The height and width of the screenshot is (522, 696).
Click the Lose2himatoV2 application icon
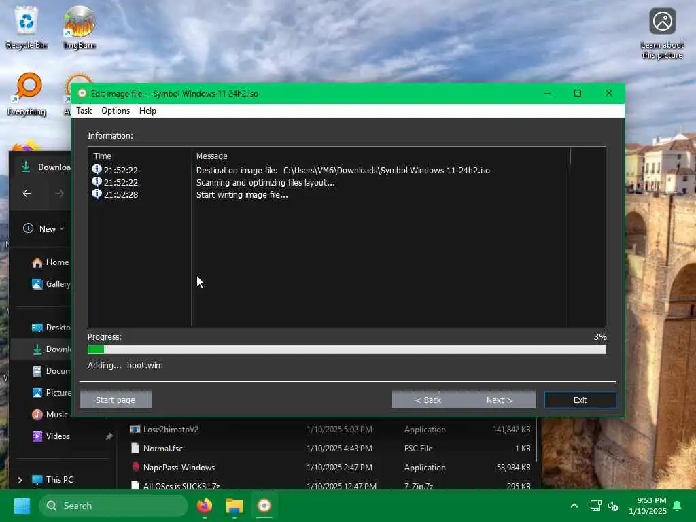pyautogui.click(x=135, y=430)
